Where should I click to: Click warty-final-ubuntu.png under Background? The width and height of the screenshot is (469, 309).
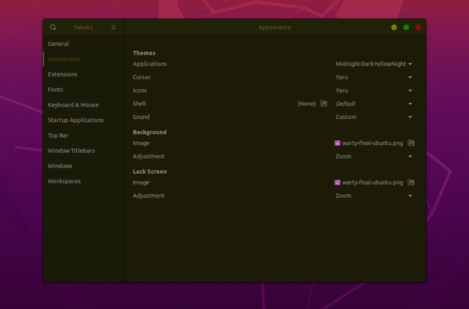[x=372, y=143]
